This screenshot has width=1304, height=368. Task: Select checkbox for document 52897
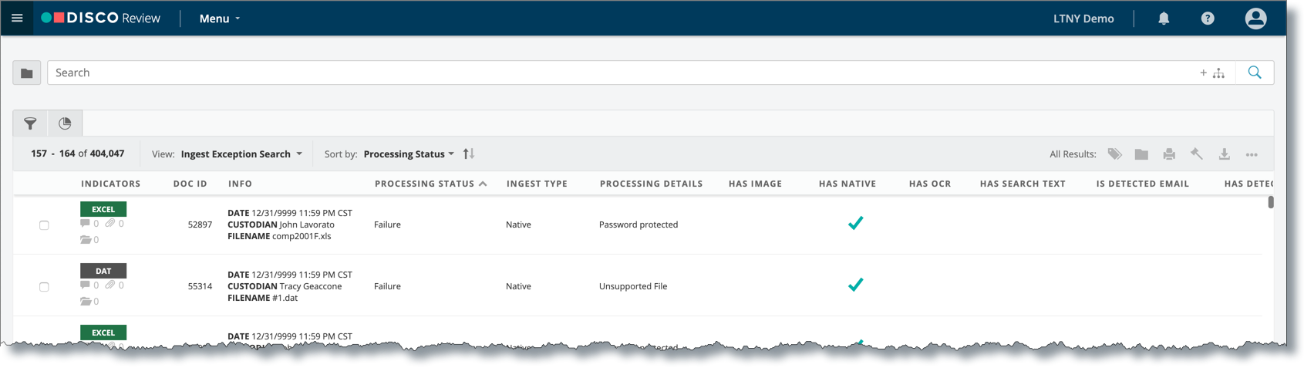click(44, 225)
